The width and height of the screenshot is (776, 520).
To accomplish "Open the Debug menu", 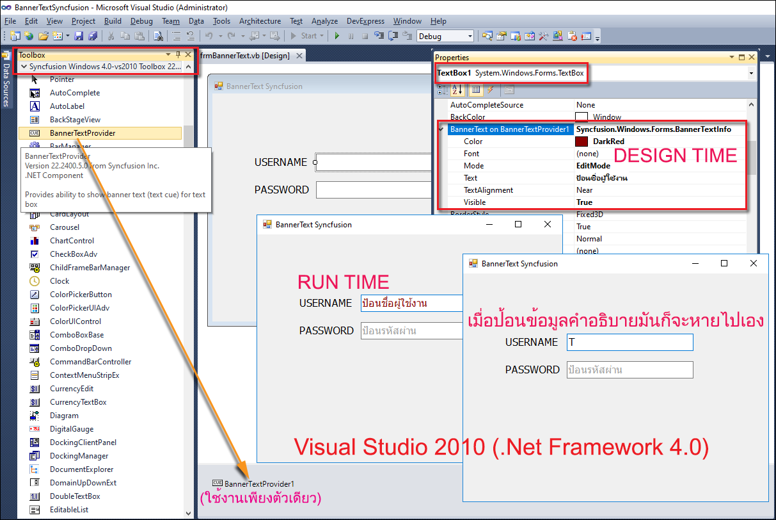I will [x=141, y=21].
